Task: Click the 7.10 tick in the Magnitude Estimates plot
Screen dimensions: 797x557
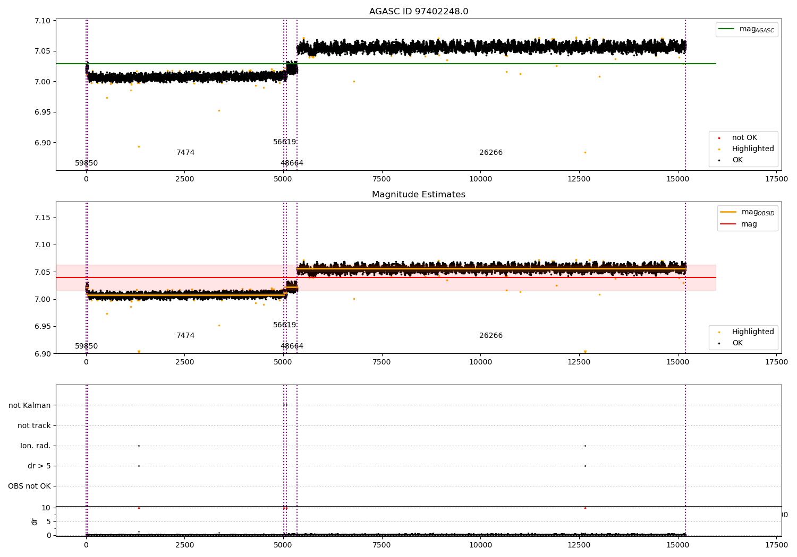Action: click(x=41, y=245)
